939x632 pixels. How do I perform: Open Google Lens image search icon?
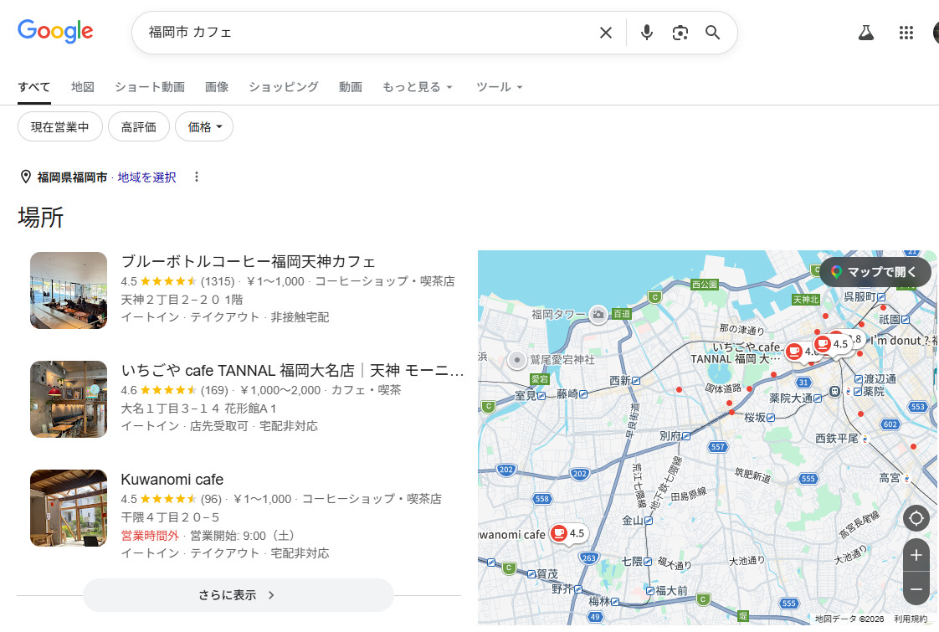tap(680, 33)
